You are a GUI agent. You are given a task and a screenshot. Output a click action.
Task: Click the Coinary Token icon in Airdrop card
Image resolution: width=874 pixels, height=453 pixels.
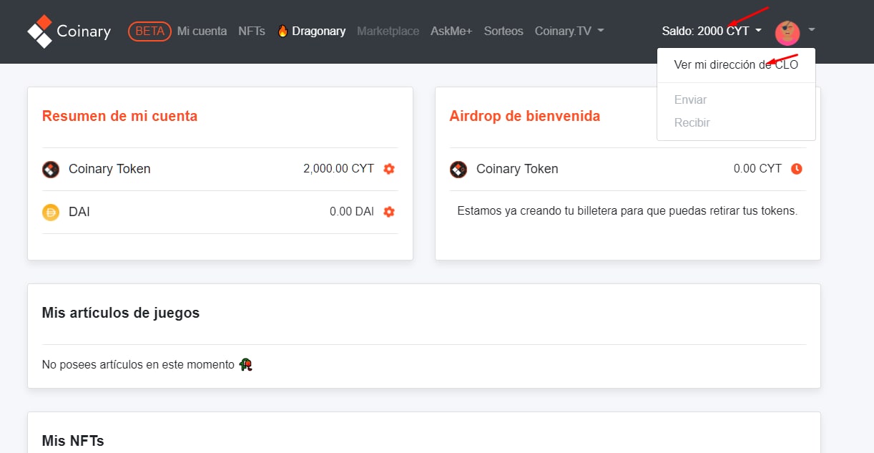(x=458, y=170)
